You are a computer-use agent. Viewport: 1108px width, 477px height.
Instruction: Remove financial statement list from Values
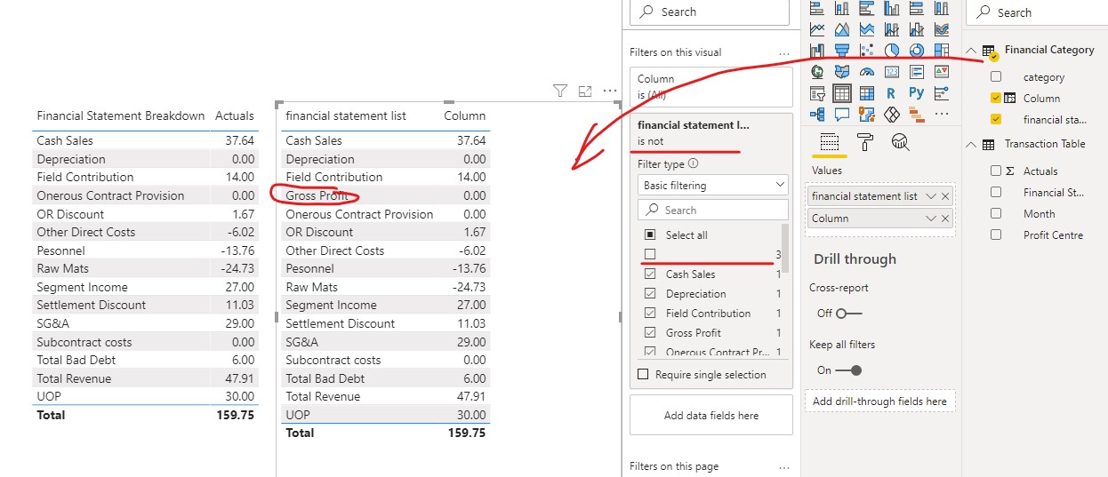945,196
